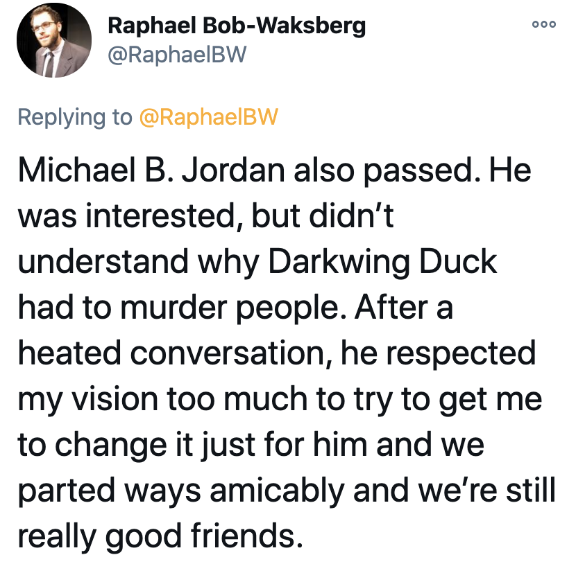Click the "Replying to" label text
Viewport: 576px width, 564px height.
coord(75,118)
